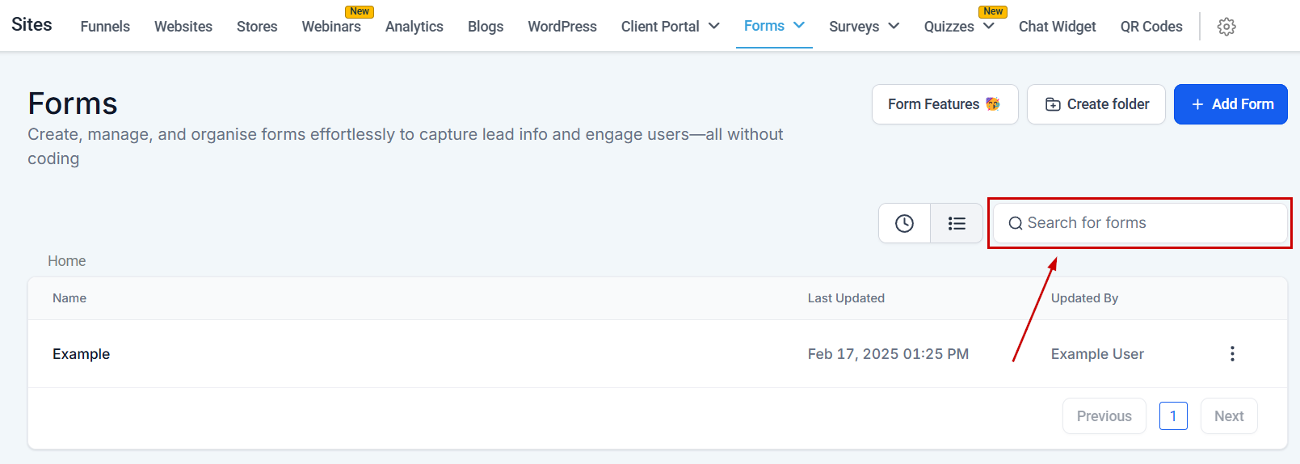Switch to list view icon
Screen dimensions: 1300x464
click(x=957, y=223)
